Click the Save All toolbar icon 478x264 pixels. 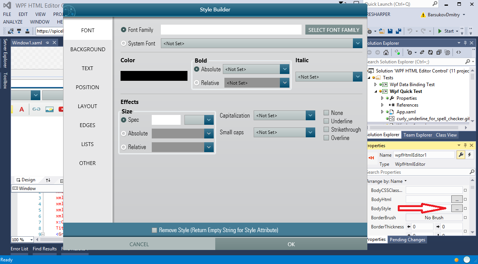pyautogui.click(x=398, y=31)
